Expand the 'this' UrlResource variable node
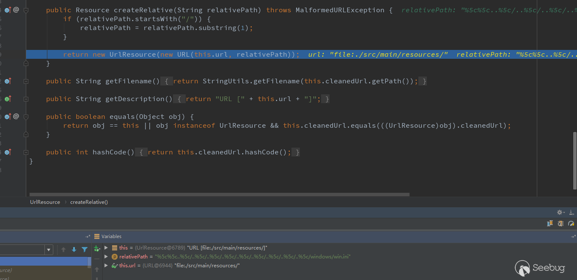The height and width of the screenshot is (280, 577). click(106, 247)
